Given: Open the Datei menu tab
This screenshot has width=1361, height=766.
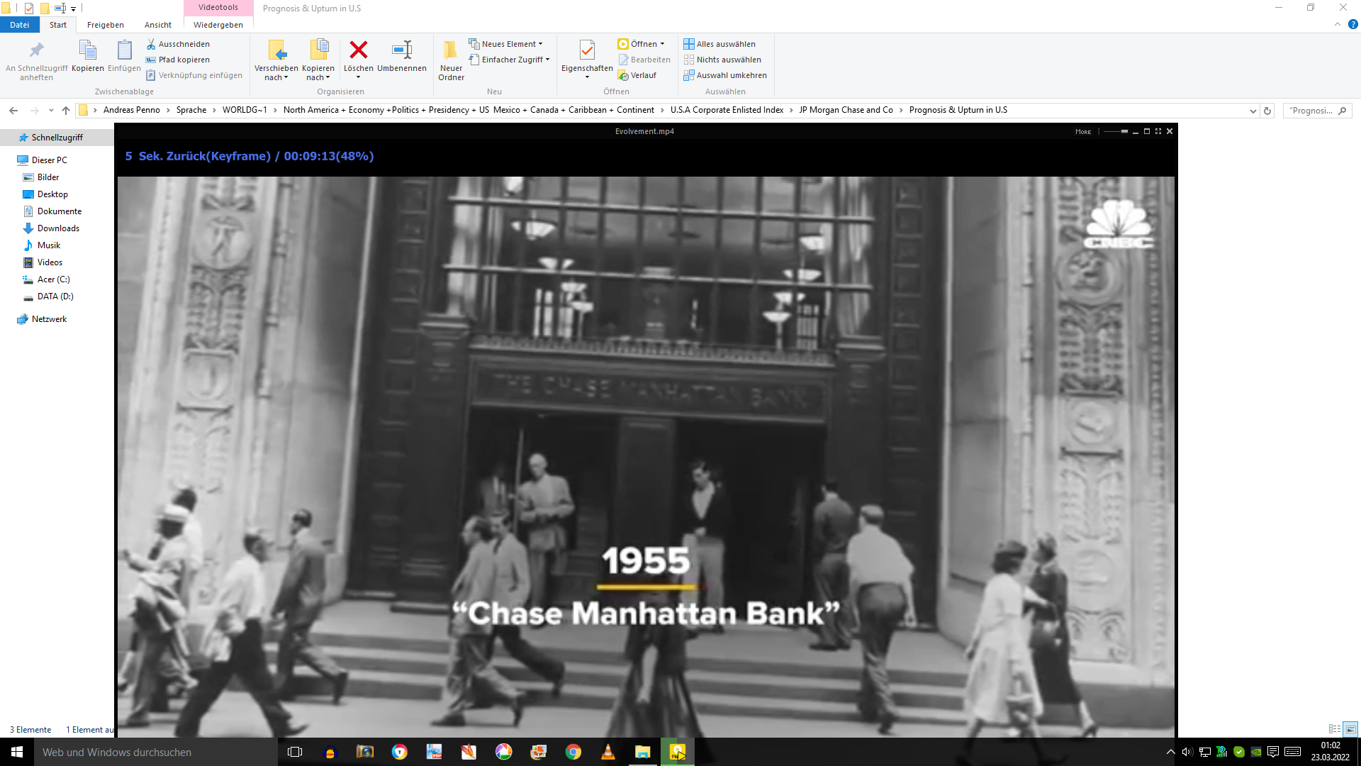Looking at the screenshot, I should (19, 25).
